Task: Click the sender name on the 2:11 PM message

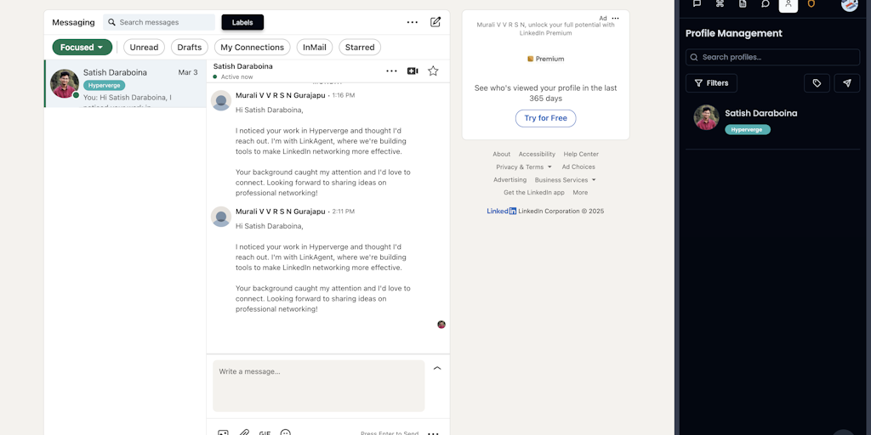Action: [281, 212]
